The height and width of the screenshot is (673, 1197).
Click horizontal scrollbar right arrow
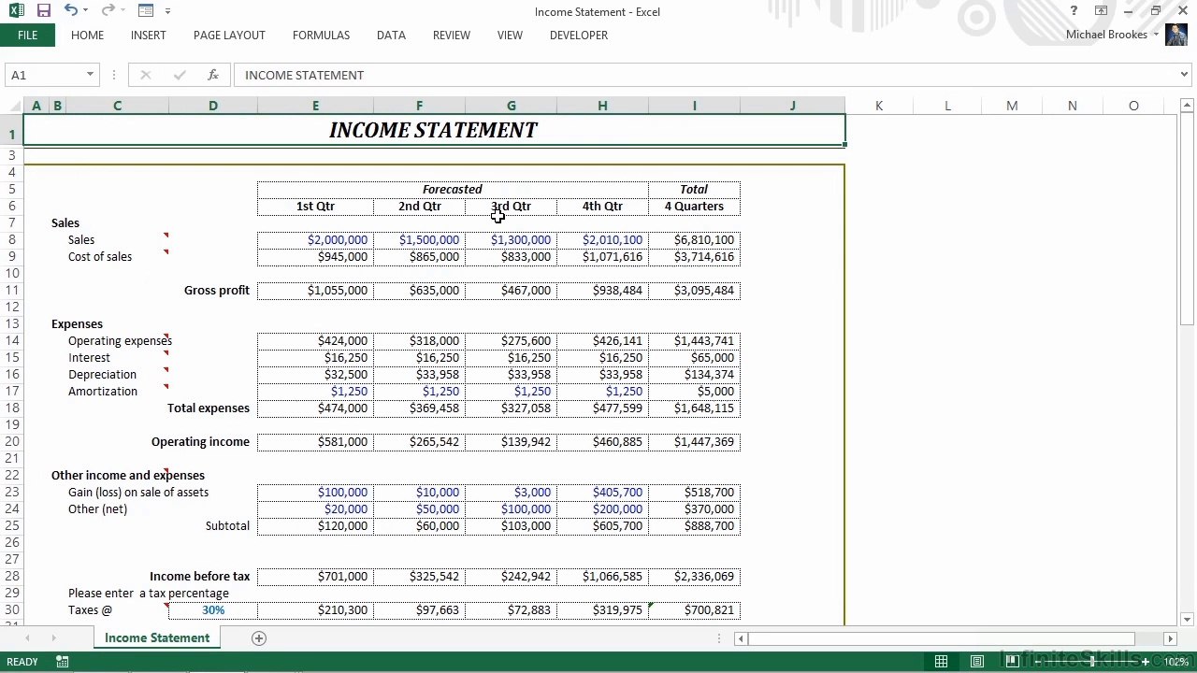point(1170,638)
